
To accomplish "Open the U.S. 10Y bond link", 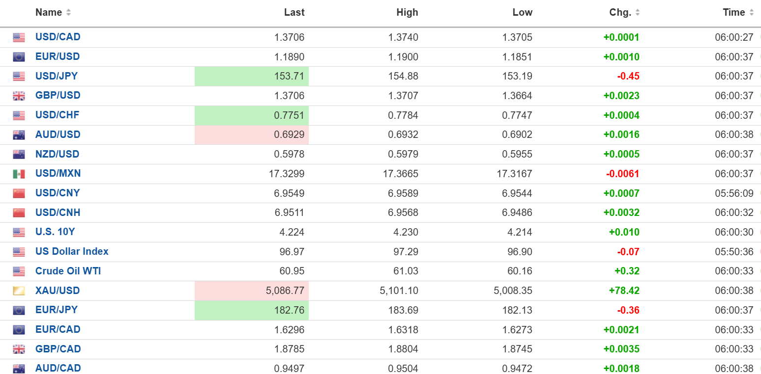I will [x=55, y=232].
